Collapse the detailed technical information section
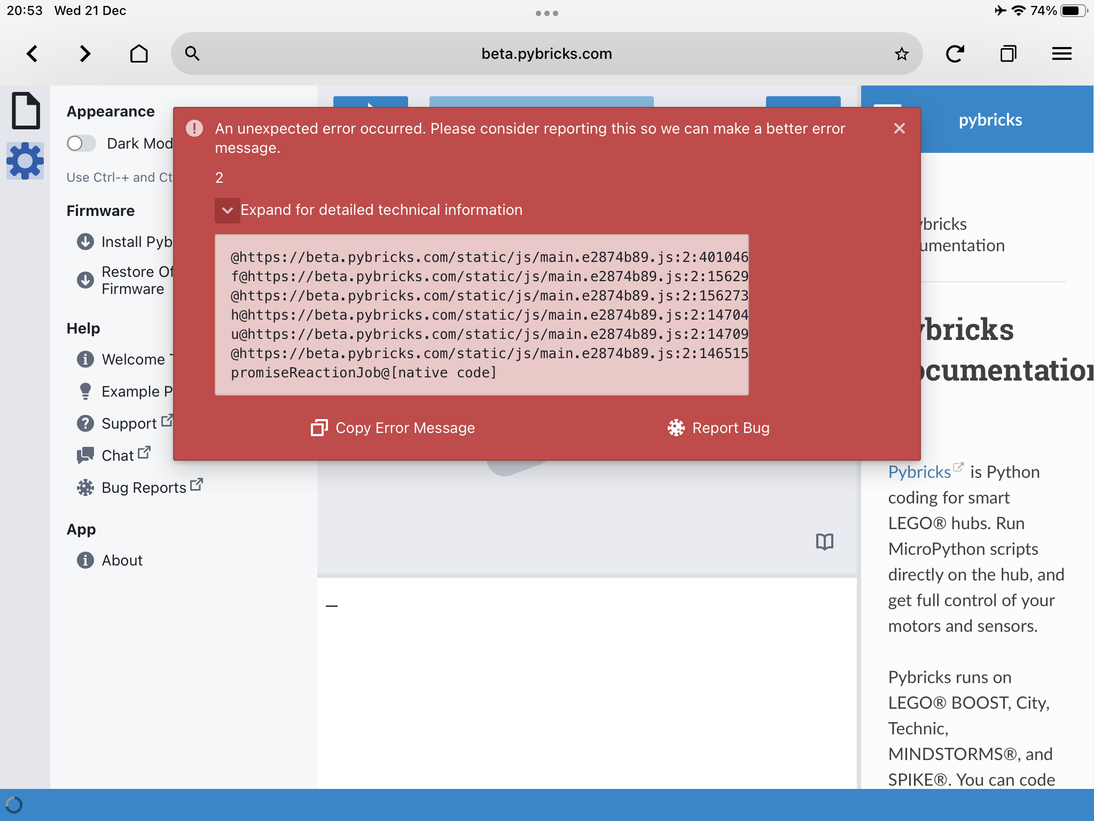Image resolution: width=1094 pixels, height=821 pixels. pyautogui.click(x=228, y=210)
